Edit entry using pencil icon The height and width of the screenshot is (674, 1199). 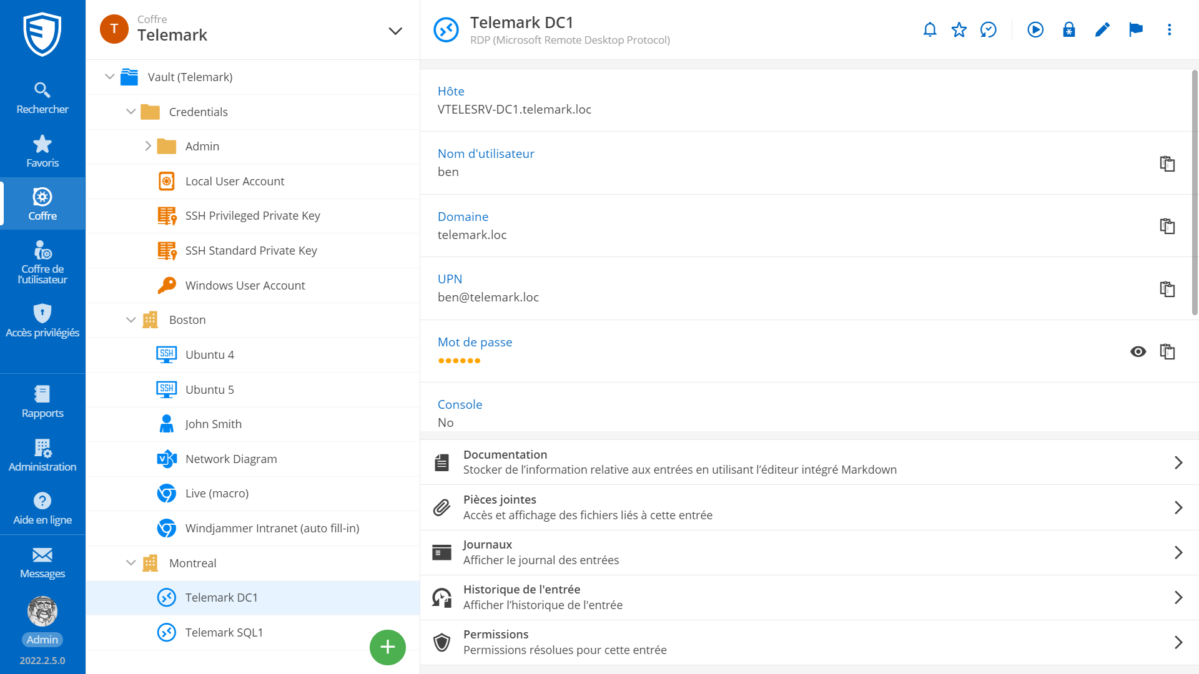coord(1102,30)
